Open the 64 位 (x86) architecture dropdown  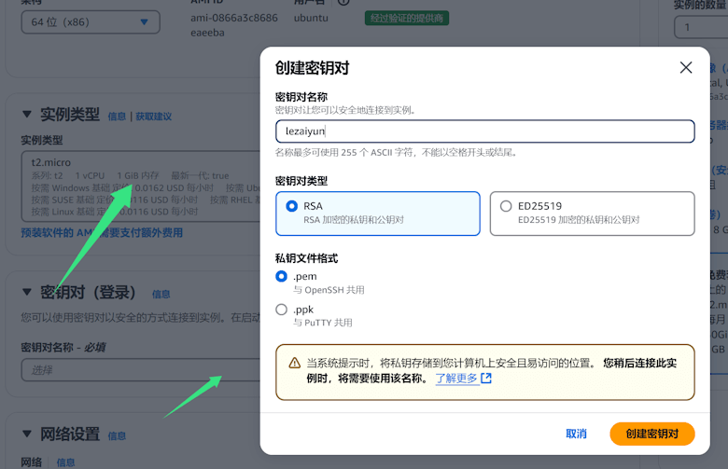(90, 21)
